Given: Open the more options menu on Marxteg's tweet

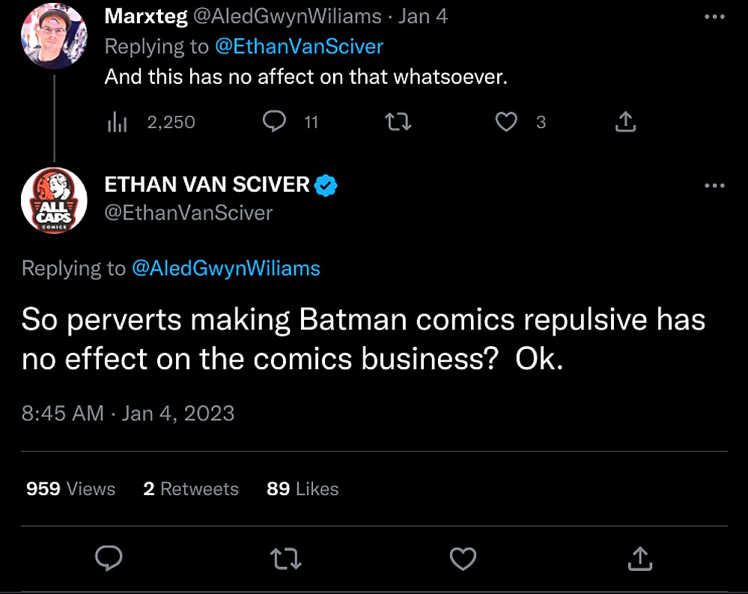Looking at the screenshot, I should (x=715, y=16).
